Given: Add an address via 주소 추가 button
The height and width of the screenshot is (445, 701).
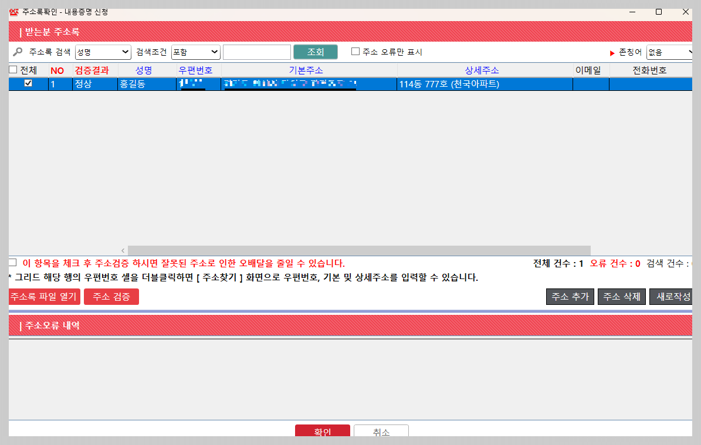Looking at the screenshot, I should tap(569, 297).
